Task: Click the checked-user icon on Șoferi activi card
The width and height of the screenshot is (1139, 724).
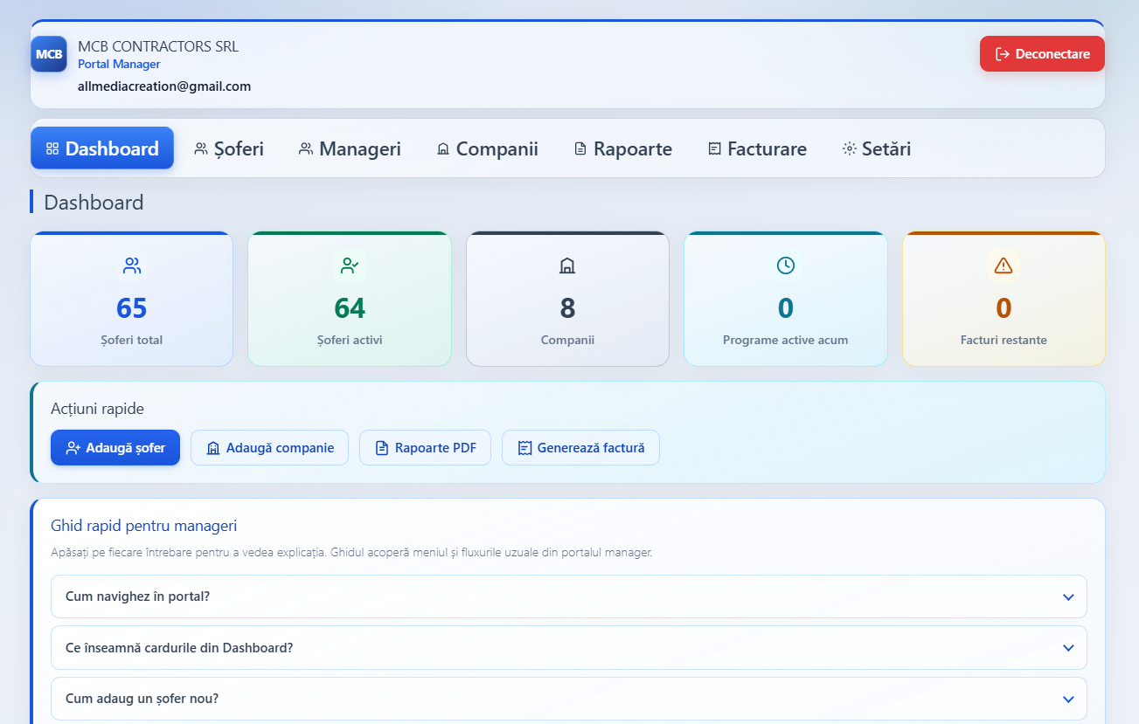Action: pos(350,265)
